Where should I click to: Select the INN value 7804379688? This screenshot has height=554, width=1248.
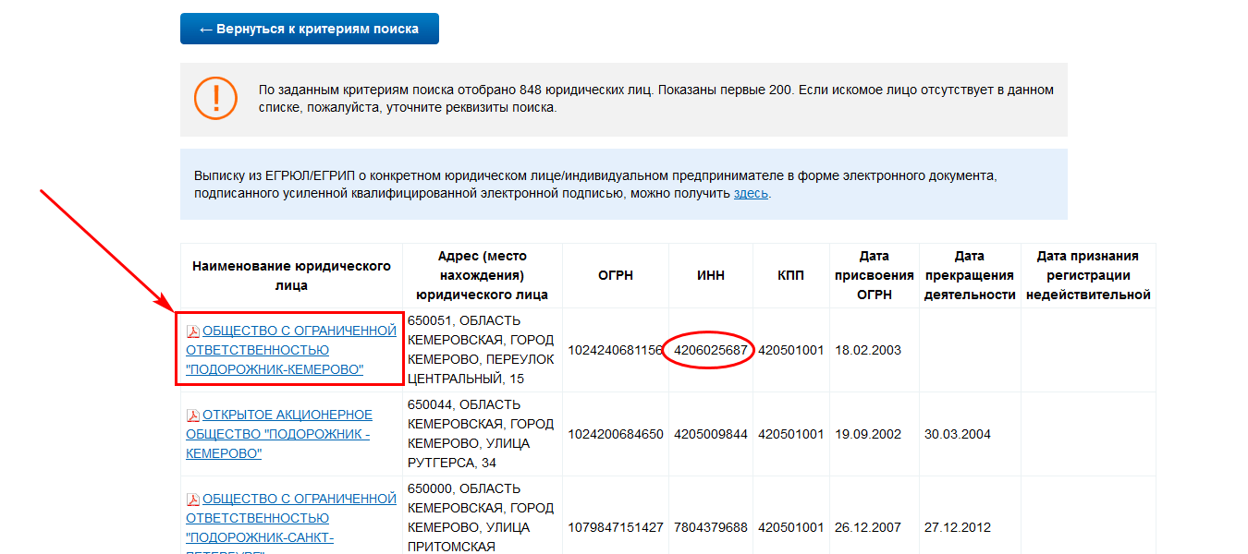pos(711,527)
